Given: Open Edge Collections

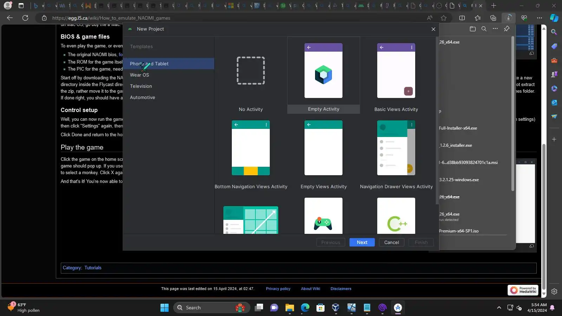Looking at the screenshot, I should pyautogui.click(x=493, y=18).
